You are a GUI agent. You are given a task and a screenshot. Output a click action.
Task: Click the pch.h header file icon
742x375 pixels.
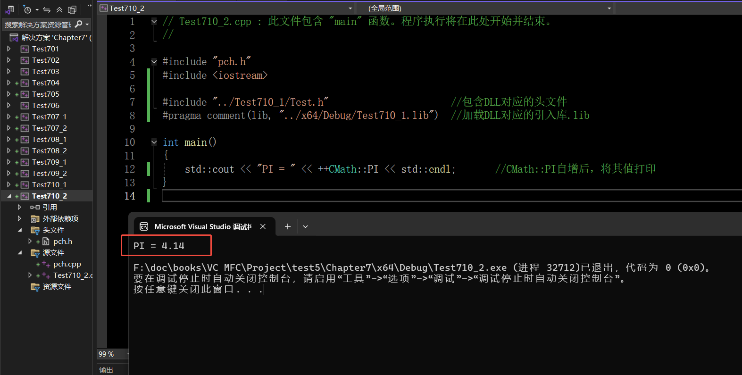(46, 242)
